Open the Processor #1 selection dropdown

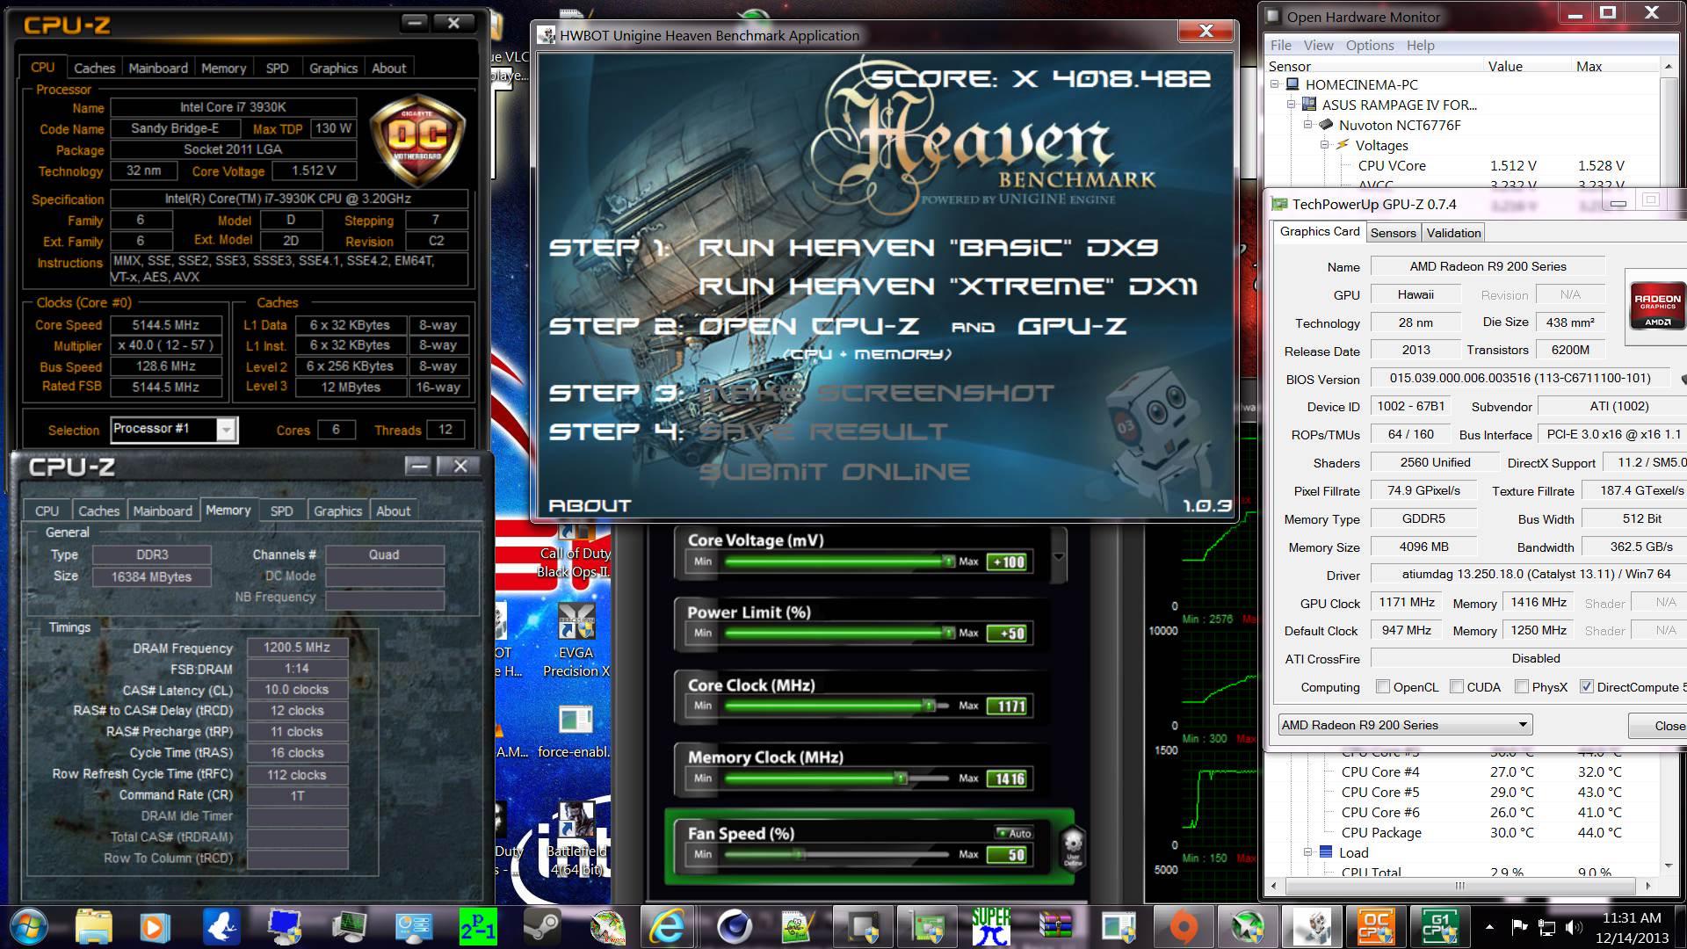coord(174,429)
